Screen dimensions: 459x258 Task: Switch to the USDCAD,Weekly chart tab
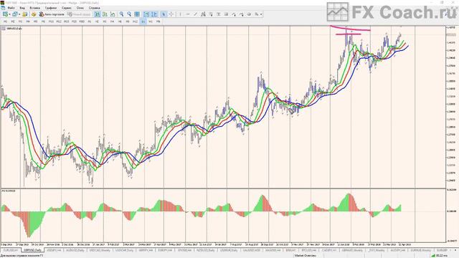click(100, 250)
